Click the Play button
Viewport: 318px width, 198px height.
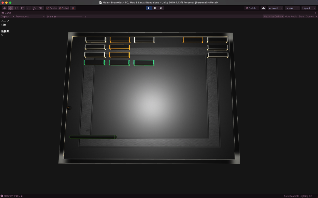point(149,8)
